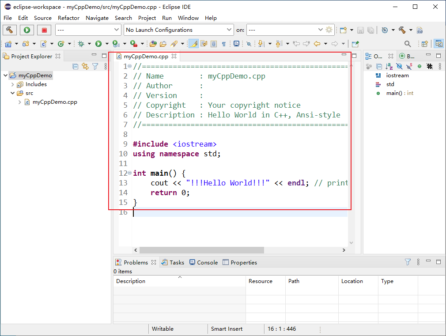
Task: Click the hammer Build button in launch bar
Action: [x=10, y=30]
